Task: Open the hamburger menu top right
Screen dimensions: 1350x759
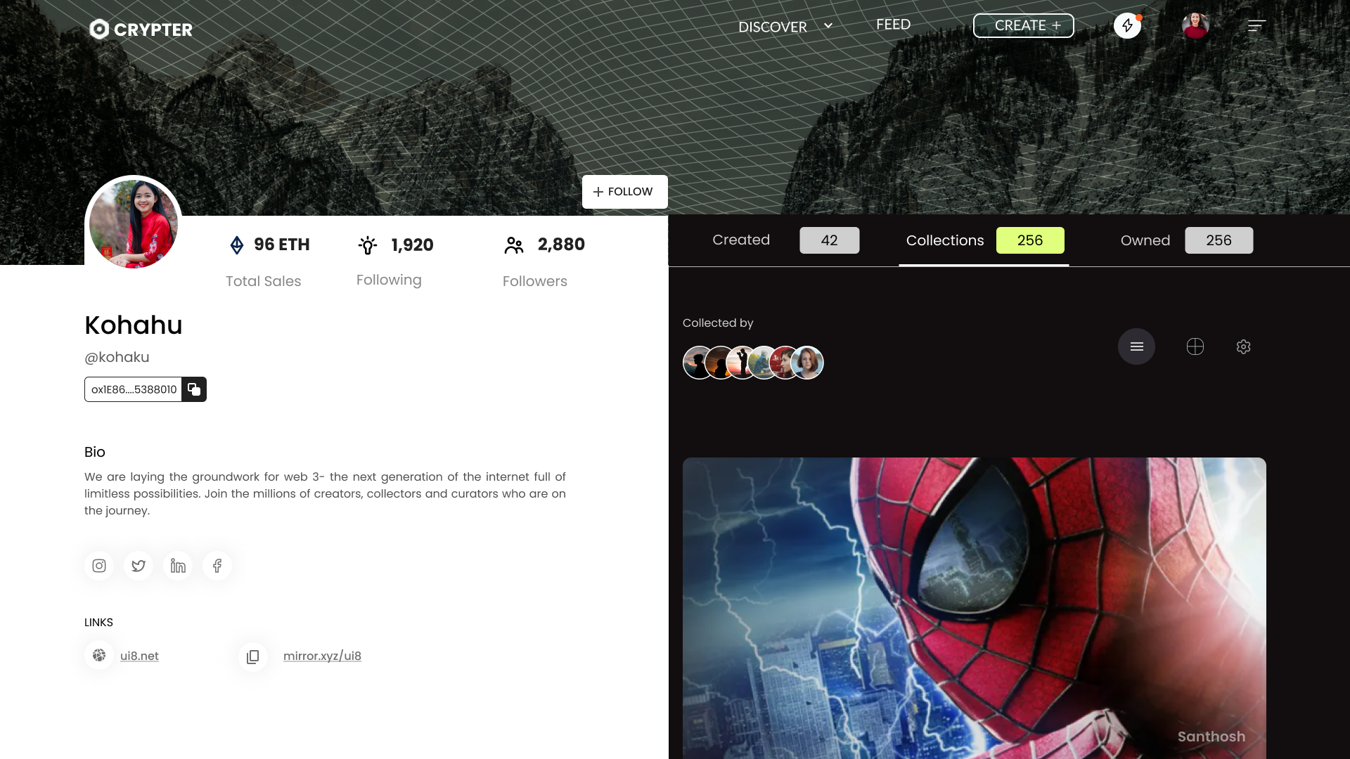Action: (1257, 25)
